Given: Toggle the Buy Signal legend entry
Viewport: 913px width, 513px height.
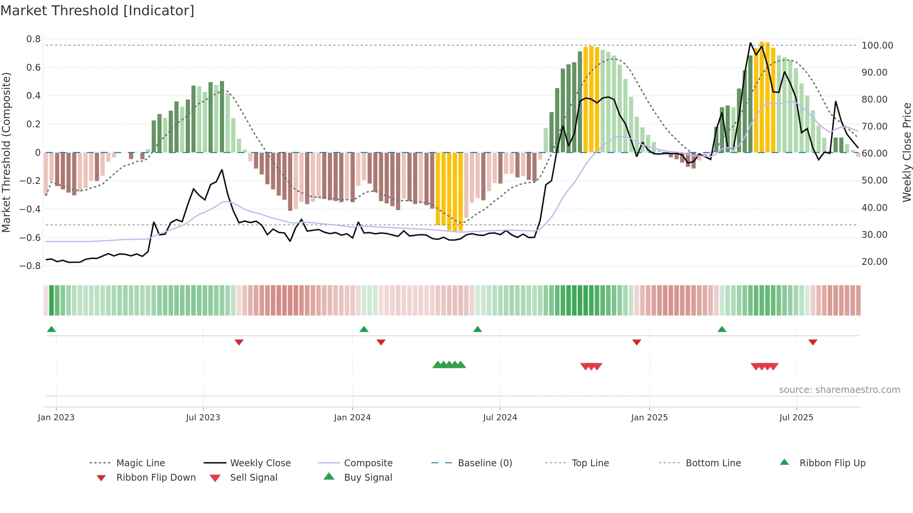Looking at the screenshot, I should [358, 477].
